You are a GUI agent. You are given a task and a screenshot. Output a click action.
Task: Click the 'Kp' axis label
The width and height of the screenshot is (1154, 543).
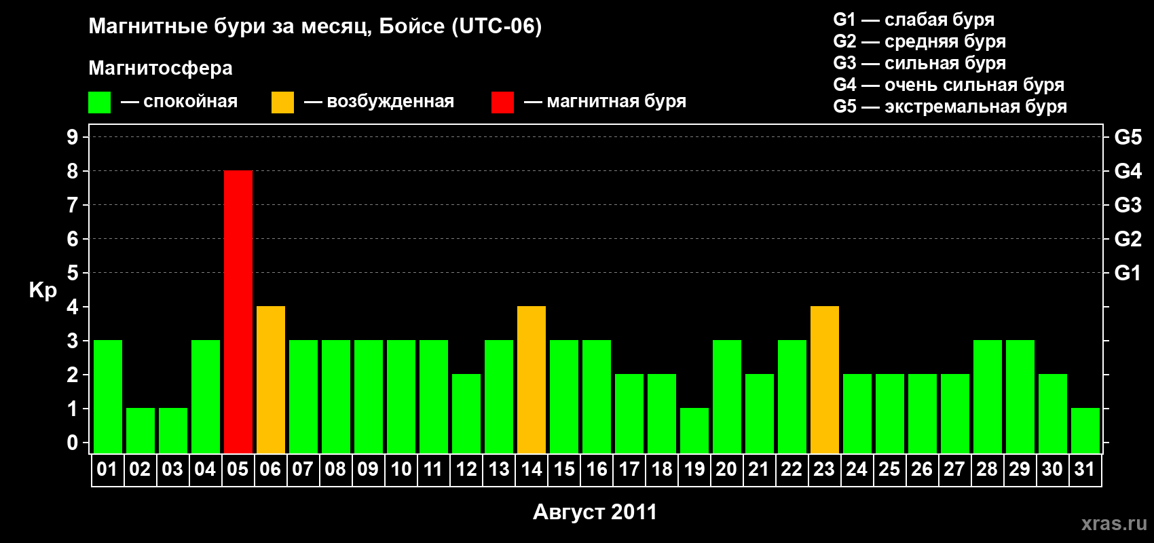(x=43, y=290)
